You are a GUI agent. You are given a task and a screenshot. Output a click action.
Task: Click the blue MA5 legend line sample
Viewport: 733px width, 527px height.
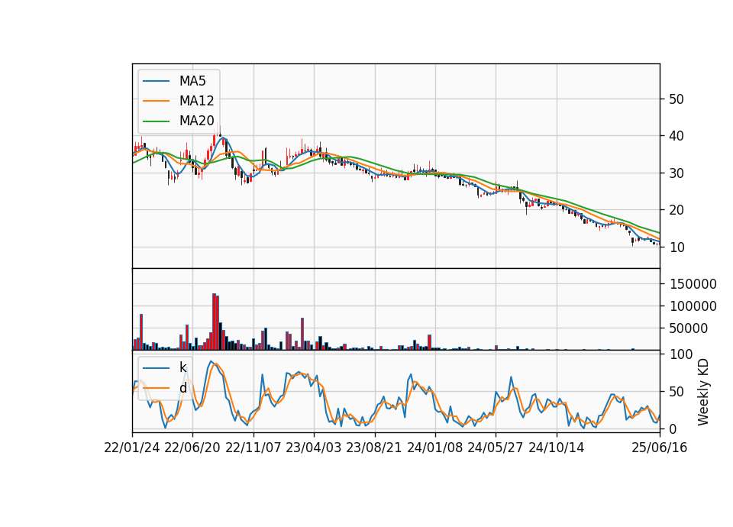pyautogui.click(x=156, y=81)
